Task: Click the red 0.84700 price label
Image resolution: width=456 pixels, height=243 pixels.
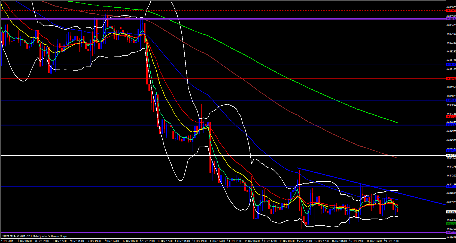Action: (451, 116)
